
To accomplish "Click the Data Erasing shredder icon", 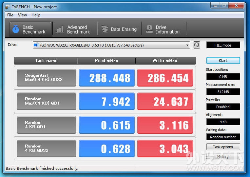I will point(105,29).
